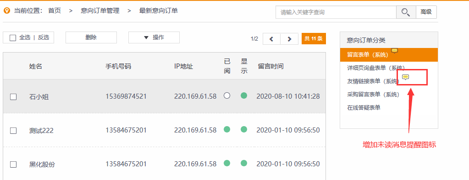This screenshot has width=469, height=180.
Task: Click the 手机号码 column header
Action: point(118,66)
